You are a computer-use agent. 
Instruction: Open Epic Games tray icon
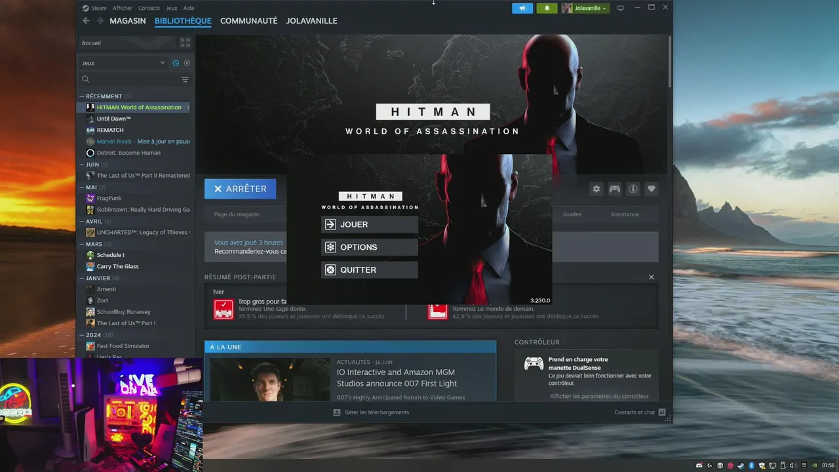click(804, 465)
